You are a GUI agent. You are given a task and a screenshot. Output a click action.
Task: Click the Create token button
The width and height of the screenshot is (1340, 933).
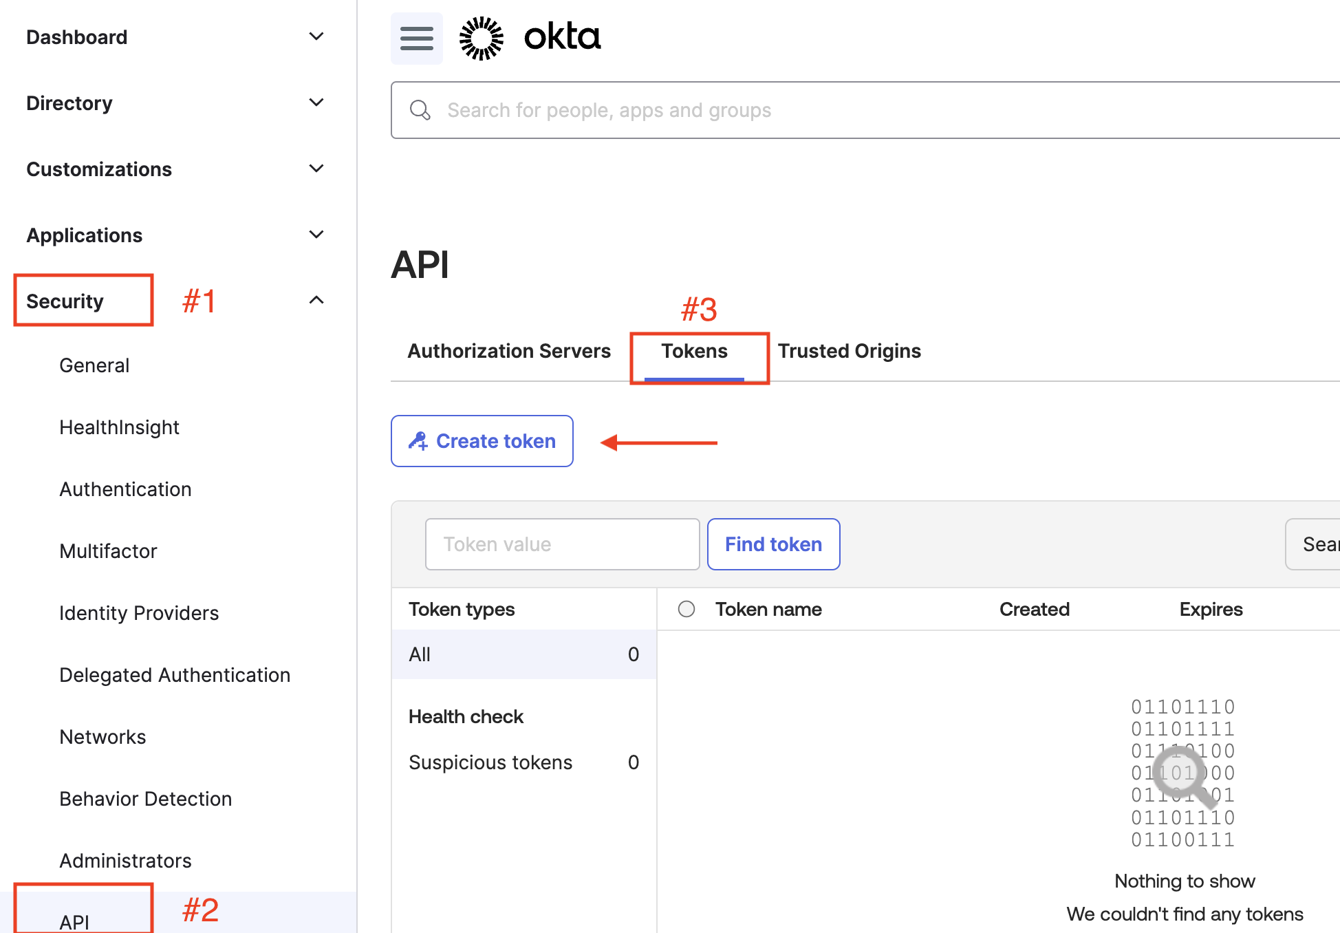[482, 441]
